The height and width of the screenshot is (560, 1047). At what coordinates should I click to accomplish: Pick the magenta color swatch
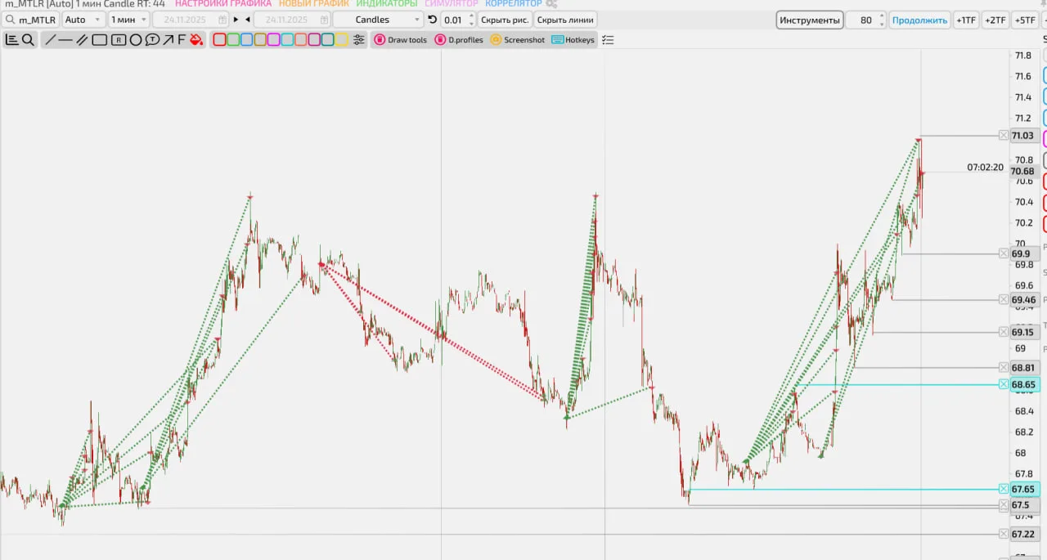pyautogui.click(x=274, y=39)
